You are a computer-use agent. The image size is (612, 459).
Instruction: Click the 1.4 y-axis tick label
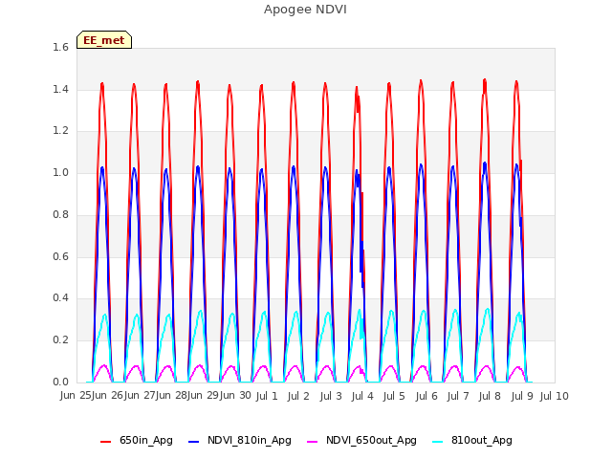click(60, 89)
